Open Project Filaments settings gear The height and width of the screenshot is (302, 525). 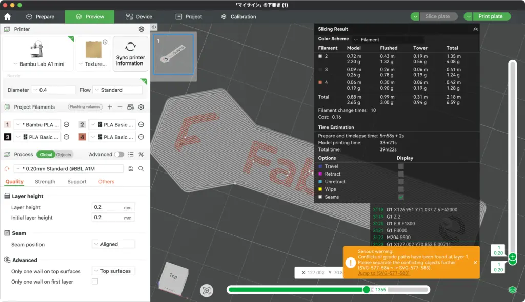click(142, 107)
